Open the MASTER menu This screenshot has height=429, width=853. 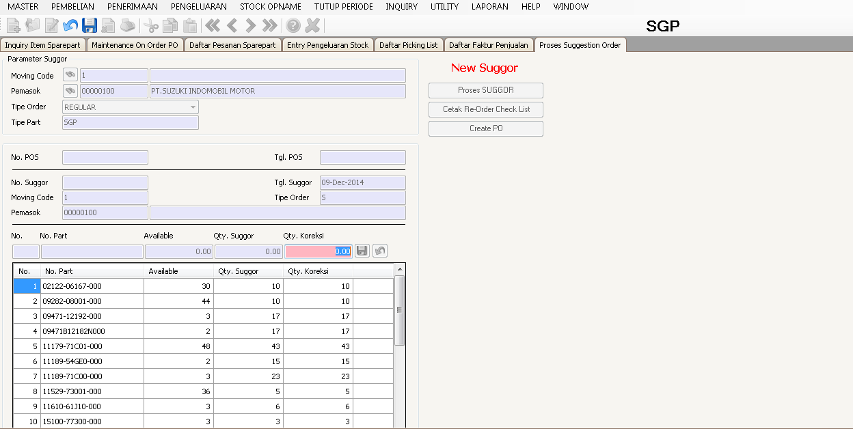[x=23, y=7]
